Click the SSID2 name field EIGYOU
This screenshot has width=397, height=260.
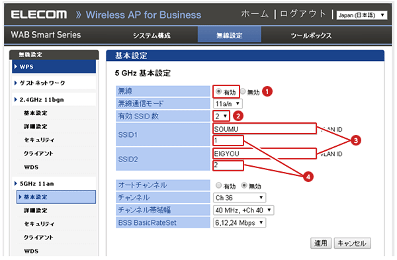265,153
